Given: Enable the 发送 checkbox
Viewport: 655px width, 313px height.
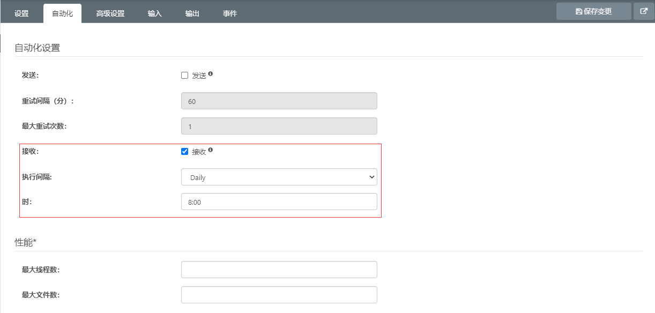Looking at the screenshot, I should pos(185,76).
